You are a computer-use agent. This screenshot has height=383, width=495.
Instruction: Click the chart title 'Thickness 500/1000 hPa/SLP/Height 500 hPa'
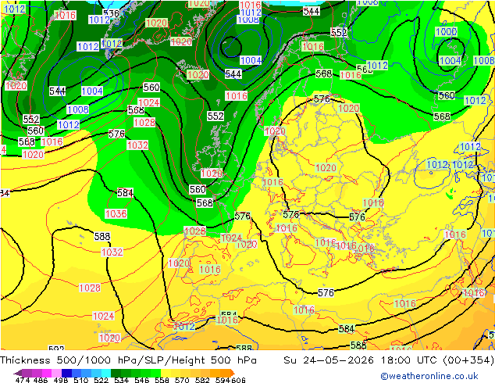128,360
